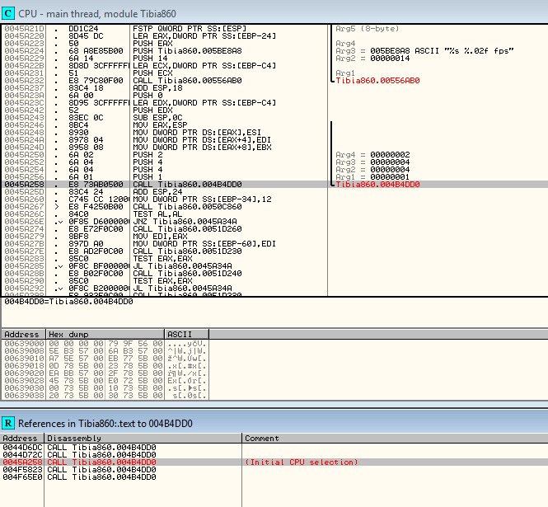Select MOV DWORD PTR DS:[EAX+4],EDI line
The image size is (548, 507).
(x=202, y=140)
